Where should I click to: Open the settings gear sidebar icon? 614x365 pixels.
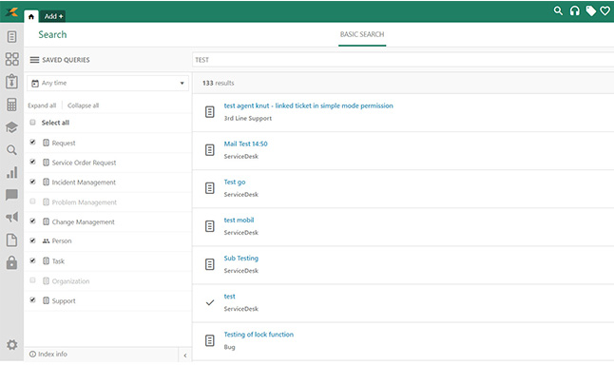coord(11,345)
